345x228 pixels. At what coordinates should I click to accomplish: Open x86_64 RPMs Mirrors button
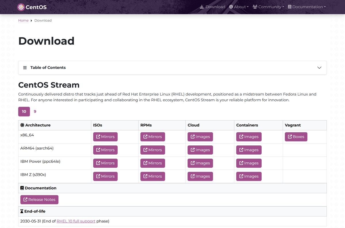click(x=153, y=137)
